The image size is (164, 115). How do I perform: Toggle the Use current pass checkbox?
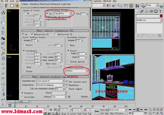pos(67,82)
